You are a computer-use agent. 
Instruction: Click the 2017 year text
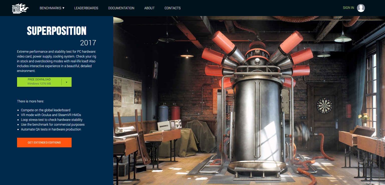(88, 43)
